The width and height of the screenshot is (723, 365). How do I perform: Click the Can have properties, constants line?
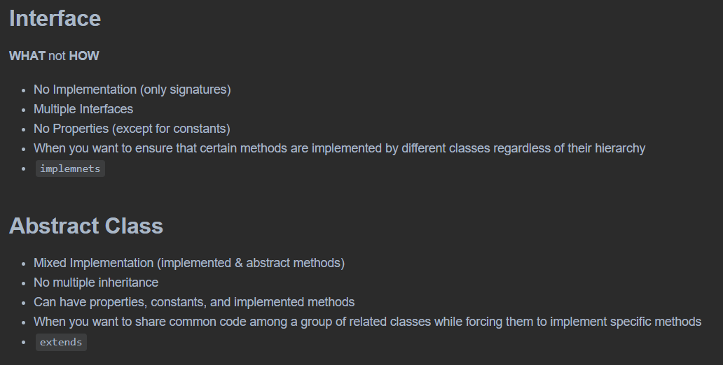tap(194, 302)
